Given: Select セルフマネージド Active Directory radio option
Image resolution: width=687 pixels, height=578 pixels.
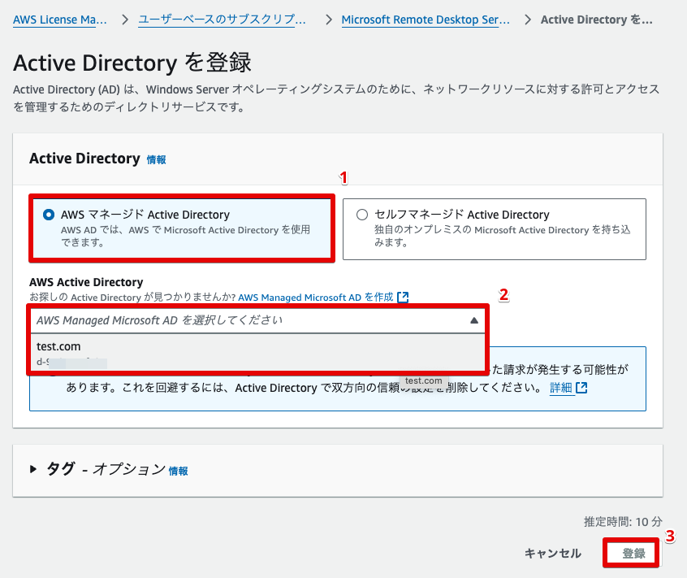Looking at the screenshot, I should coord(362,215).
